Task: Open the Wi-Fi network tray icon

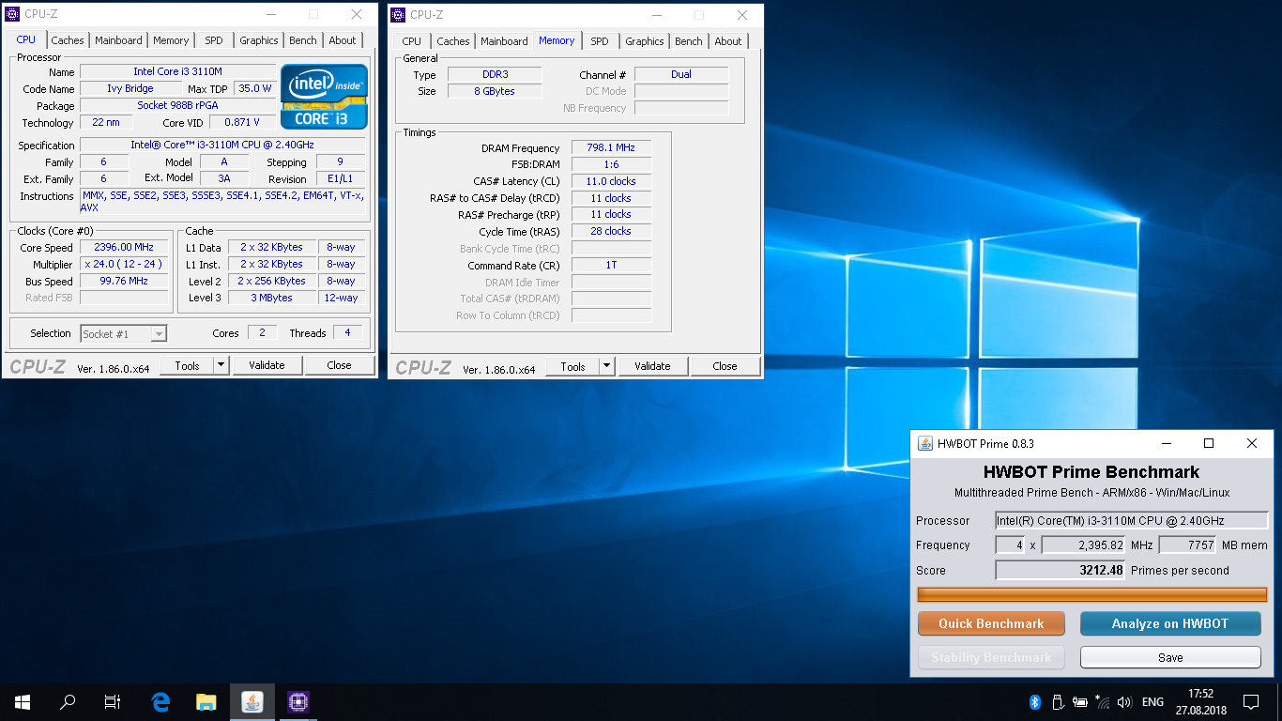Action: [x=1103, y=701]
